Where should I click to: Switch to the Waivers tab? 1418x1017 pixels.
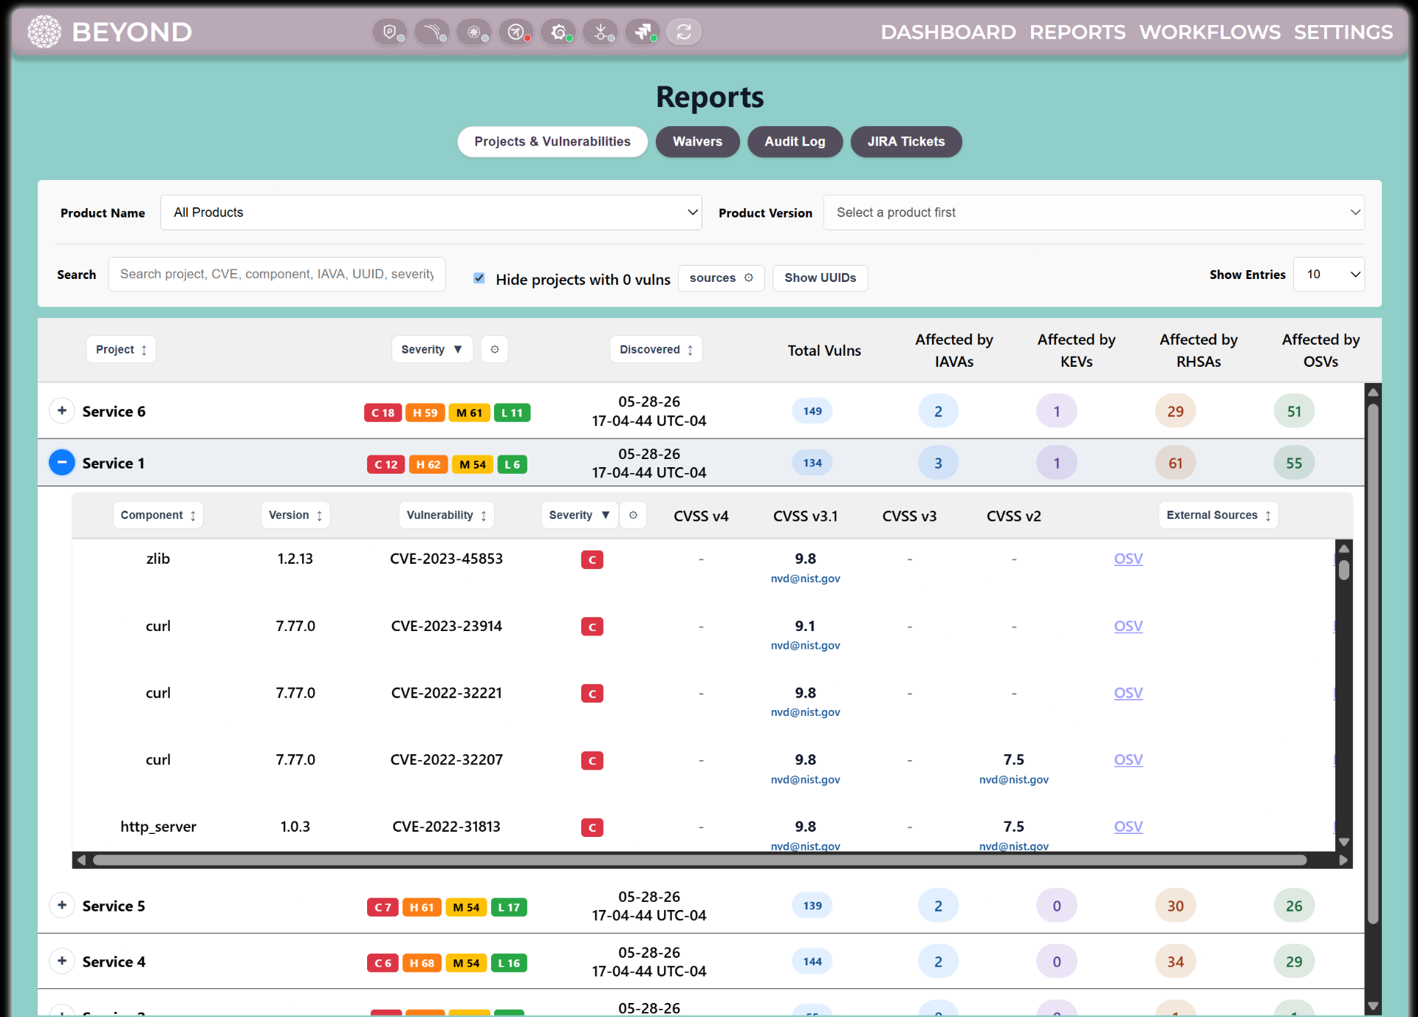point(697,142)
